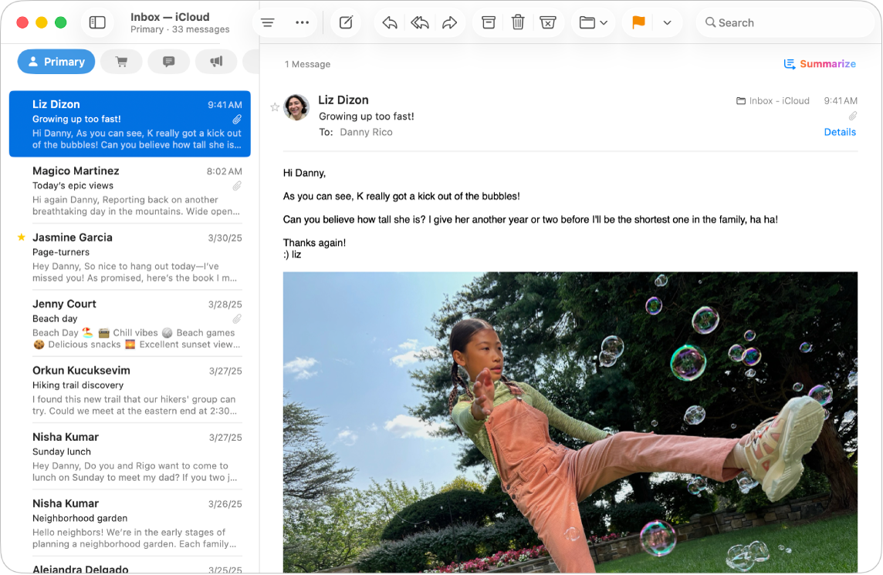883x575 pixels.
Task: Toggle the sidebar visibility icon
Action: click(97, 22)
